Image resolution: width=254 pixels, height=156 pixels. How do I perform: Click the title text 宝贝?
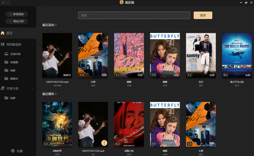[201, 82]
